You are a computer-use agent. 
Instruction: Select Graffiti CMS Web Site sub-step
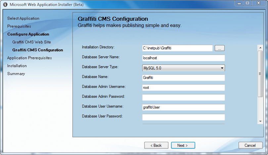click(x=31, y=42)
